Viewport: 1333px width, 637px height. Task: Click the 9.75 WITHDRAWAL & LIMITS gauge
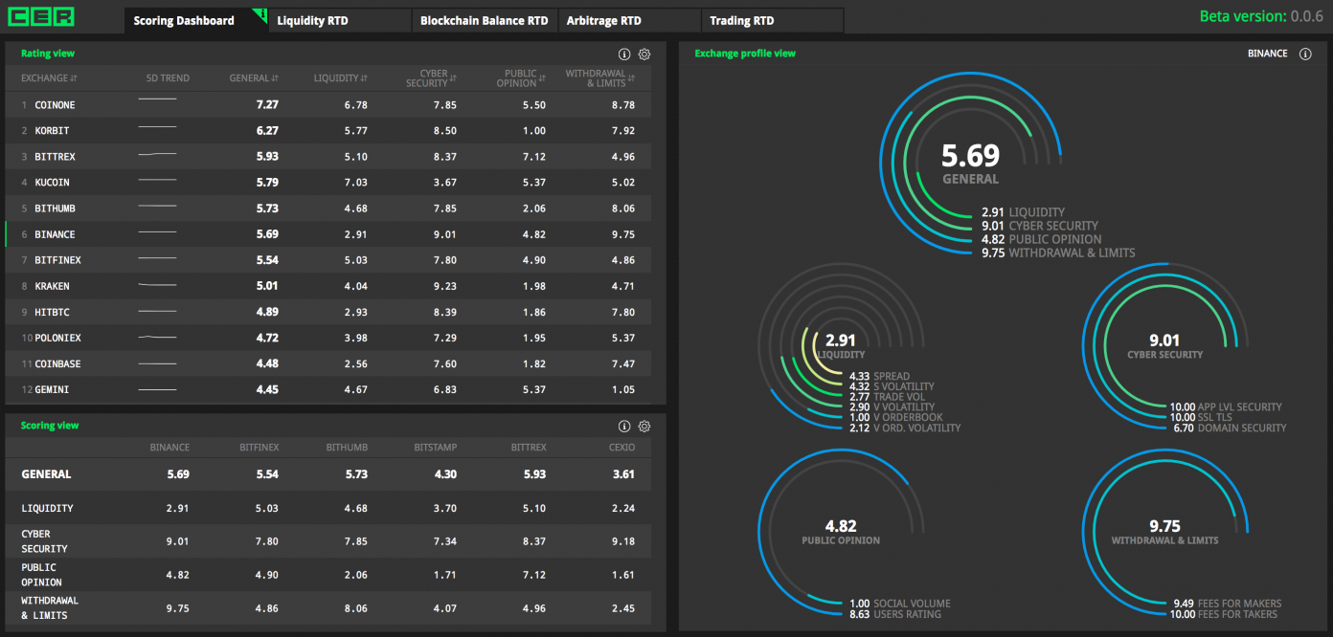tap(1164, 531)
